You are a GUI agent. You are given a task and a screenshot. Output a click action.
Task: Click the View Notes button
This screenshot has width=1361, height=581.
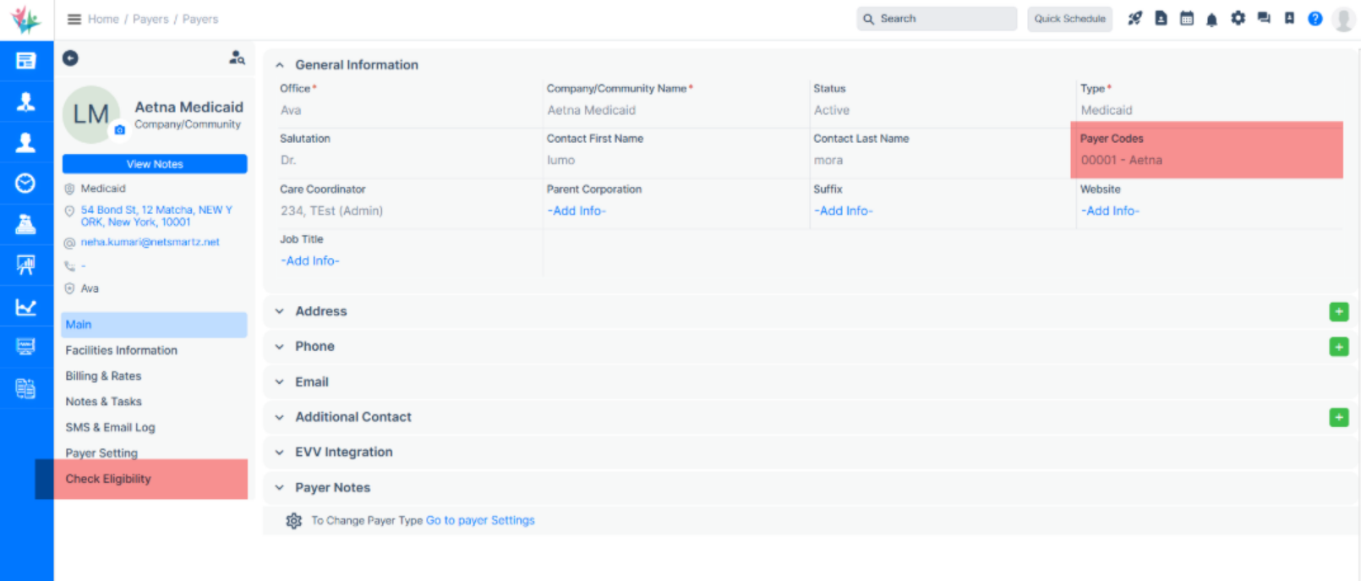coord(155,164)
